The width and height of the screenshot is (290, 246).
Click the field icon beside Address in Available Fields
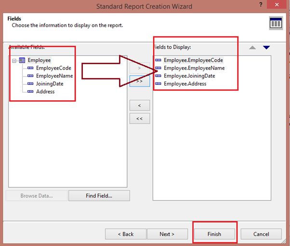30,92
